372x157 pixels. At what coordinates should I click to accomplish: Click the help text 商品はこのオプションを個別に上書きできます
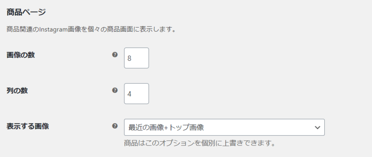(x=199, y=143)
